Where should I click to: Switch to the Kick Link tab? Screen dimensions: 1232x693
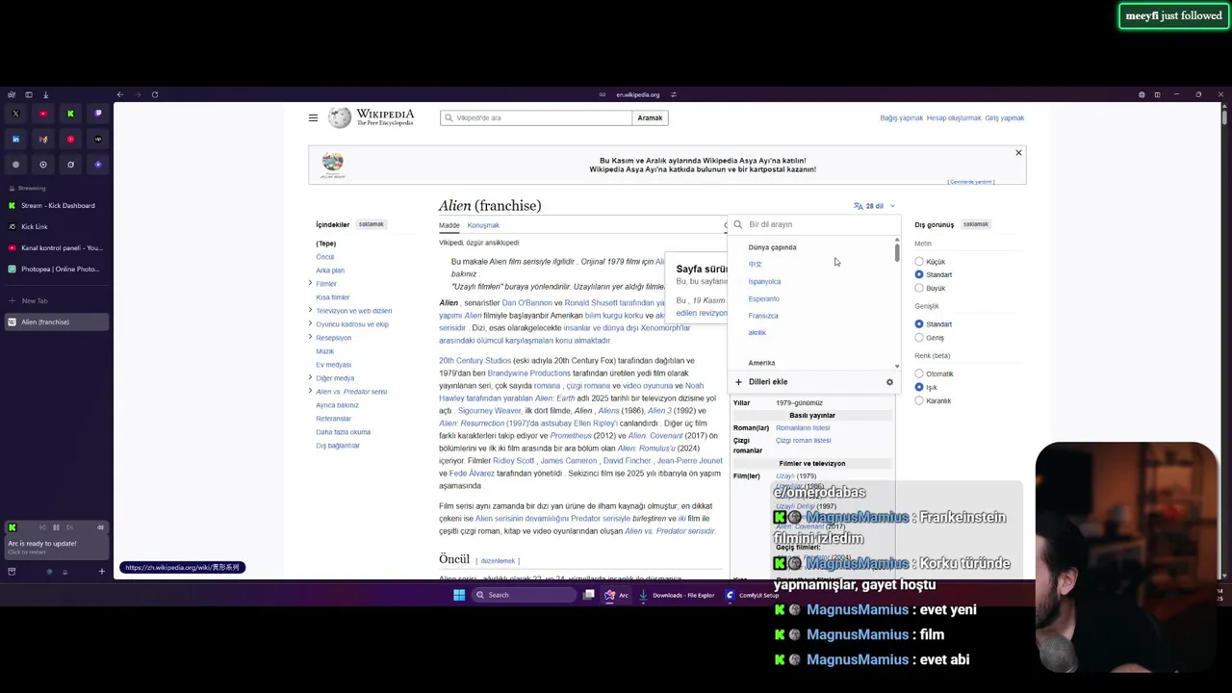56,226
